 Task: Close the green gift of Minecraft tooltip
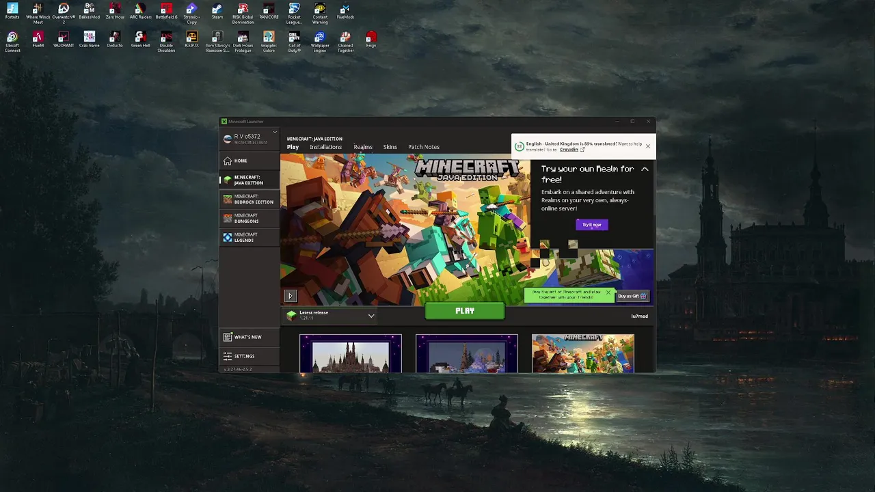coord(608,292)
